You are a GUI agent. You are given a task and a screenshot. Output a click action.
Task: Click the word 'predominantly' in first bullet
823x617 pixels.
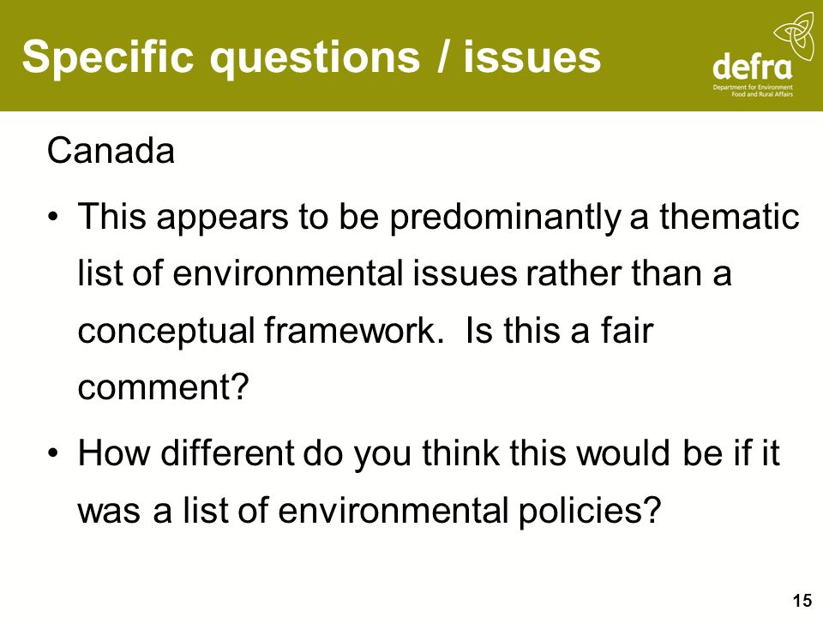point(505,218)
